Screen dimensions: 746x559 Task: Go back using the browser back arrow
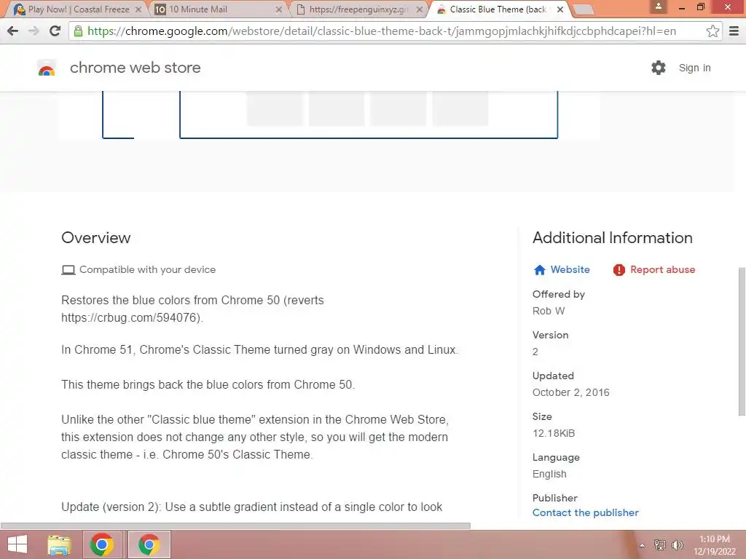click(13, 31)
